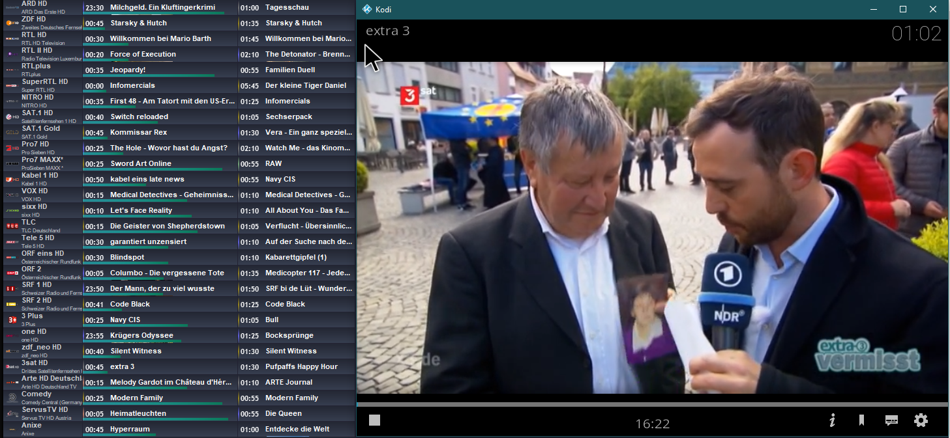Select channel name ORF 2
Image resolution: width=950 pixels, height=438 pixels.
31,269
